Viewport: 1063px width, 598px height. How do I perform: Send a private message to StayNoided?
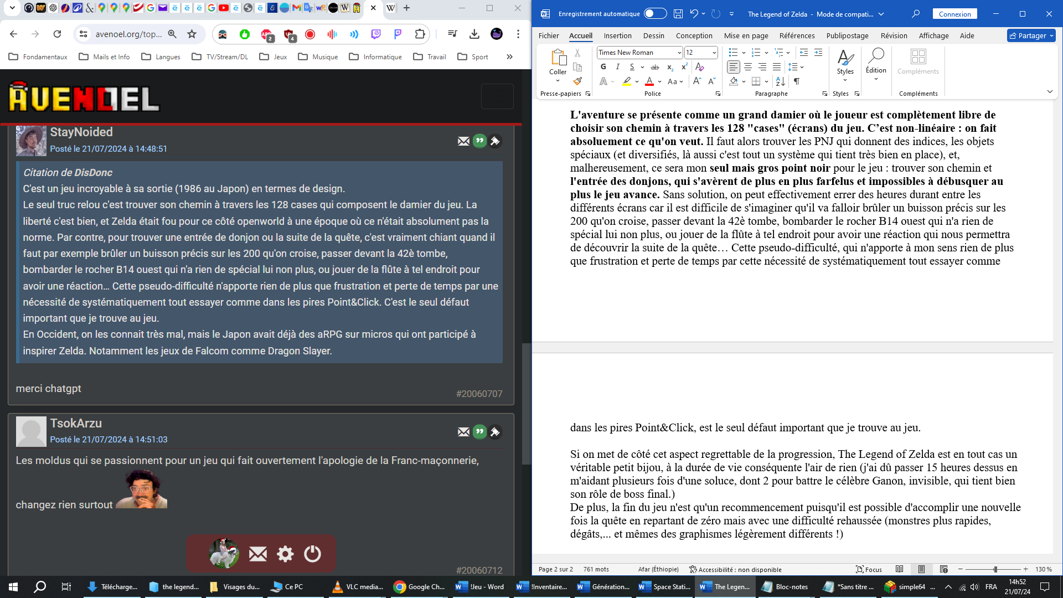(464, 141)
